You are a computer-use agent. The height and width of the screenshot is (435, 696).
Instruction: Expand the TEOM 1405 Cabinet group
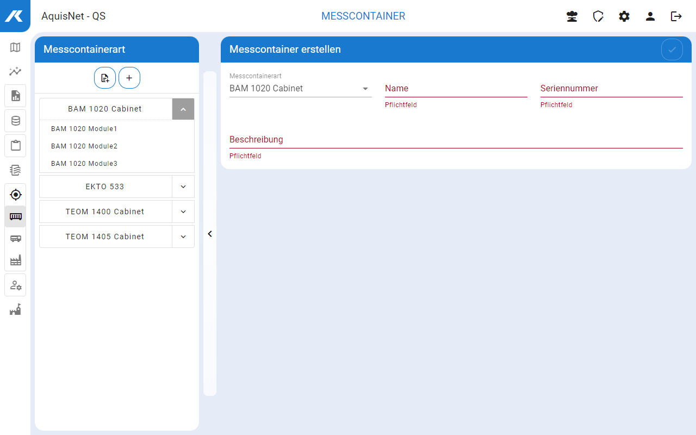pos(183,237)
